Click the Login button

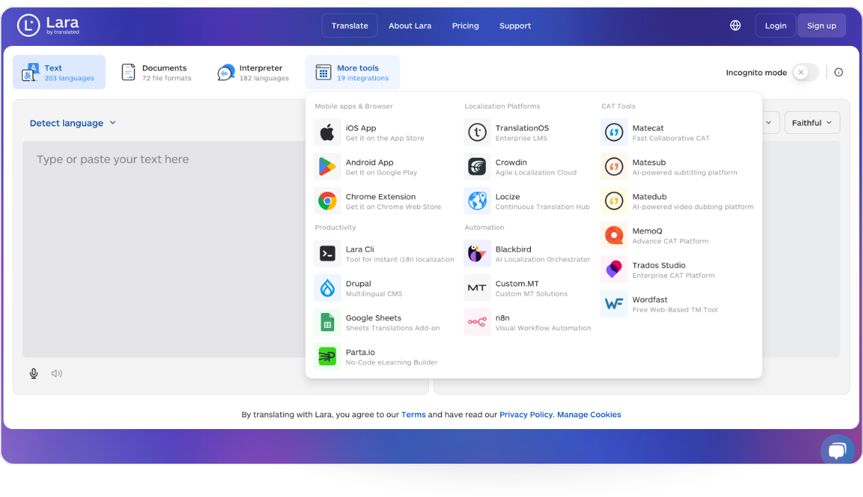click(775, 25)
